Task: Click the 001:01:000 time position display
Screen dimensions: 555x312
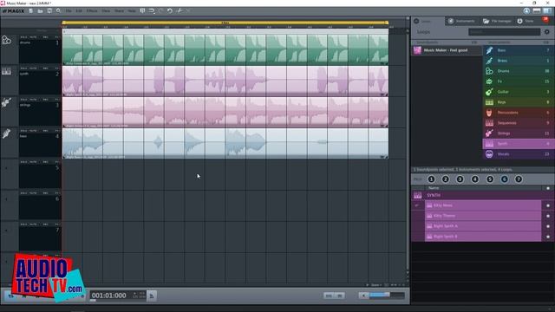Action: pyautogui.click(x=108, y=296)
